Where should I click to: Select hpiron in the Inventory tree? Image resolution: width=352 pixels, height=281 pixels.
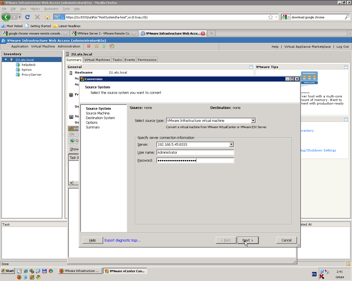click(x=27, y=70)
